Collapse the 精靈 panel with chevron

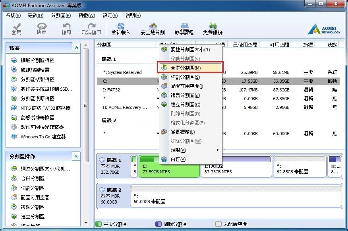coord(76,48)
